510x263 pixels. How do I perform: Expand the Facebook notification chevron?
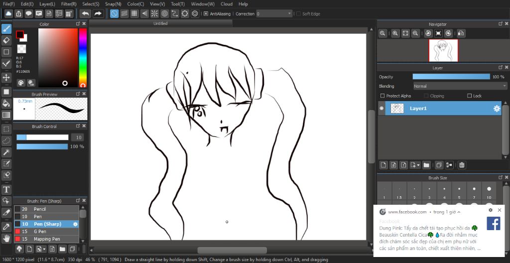(x=459, y=212)
